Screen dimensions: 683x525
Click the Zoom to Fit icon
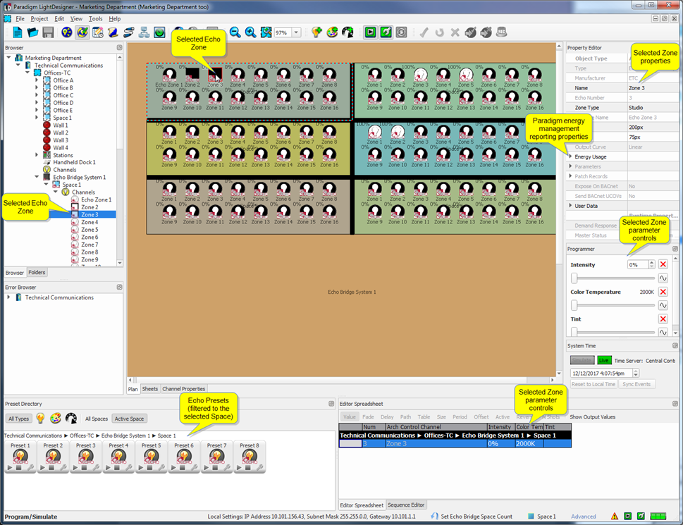[x=266, y=32]
